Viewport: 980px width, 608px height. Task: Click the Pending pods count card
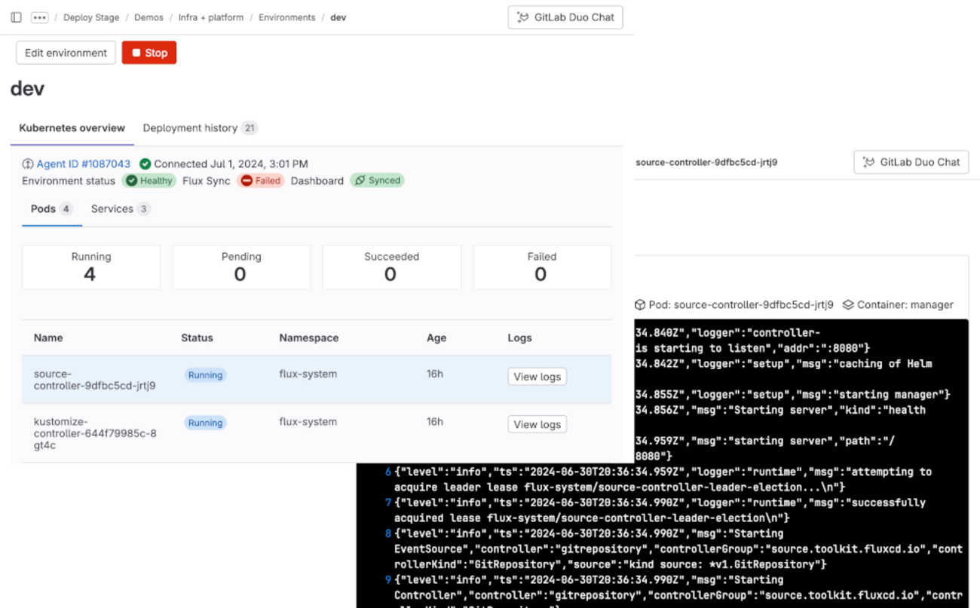tap(241, 267)
